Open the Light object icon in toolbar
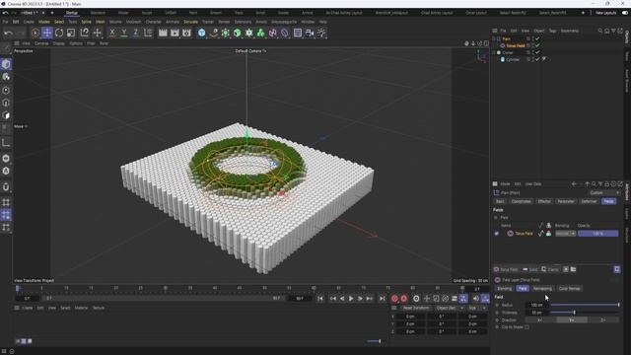The height and width of the screenshot is (355, 631). tap(321, 33)
